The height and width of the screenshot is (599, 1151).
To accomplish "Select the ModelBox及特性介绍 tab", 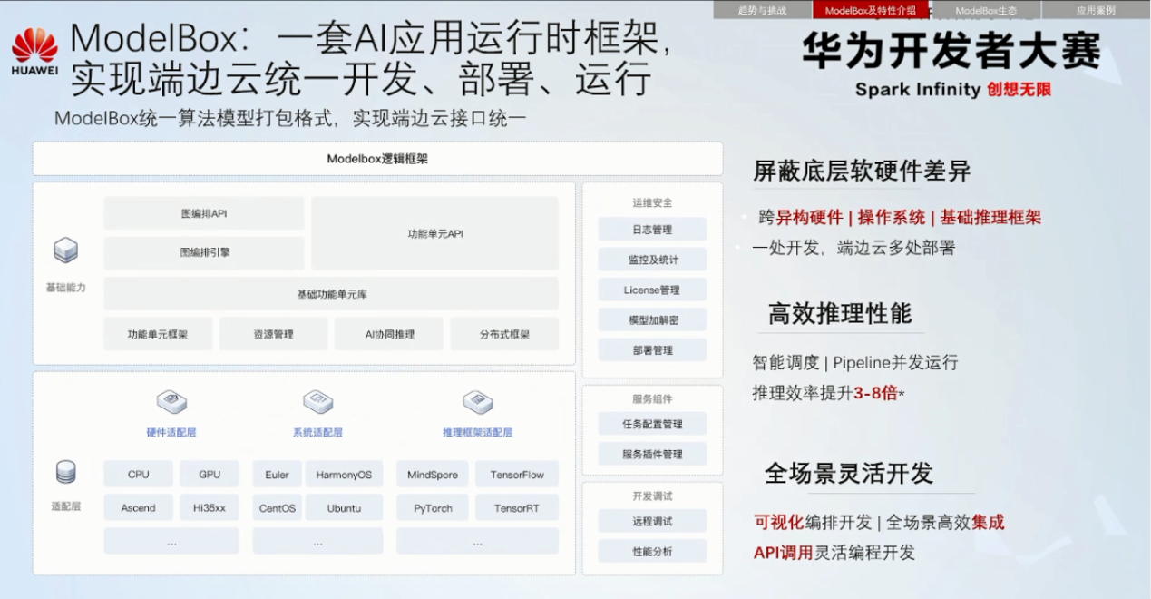I will point(871,10).
